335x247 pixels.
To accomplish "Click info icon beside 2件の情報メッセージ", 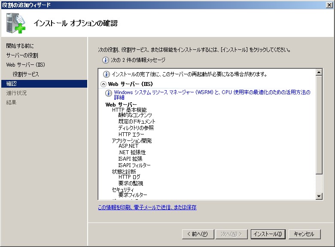I will [x=105, y=60].
